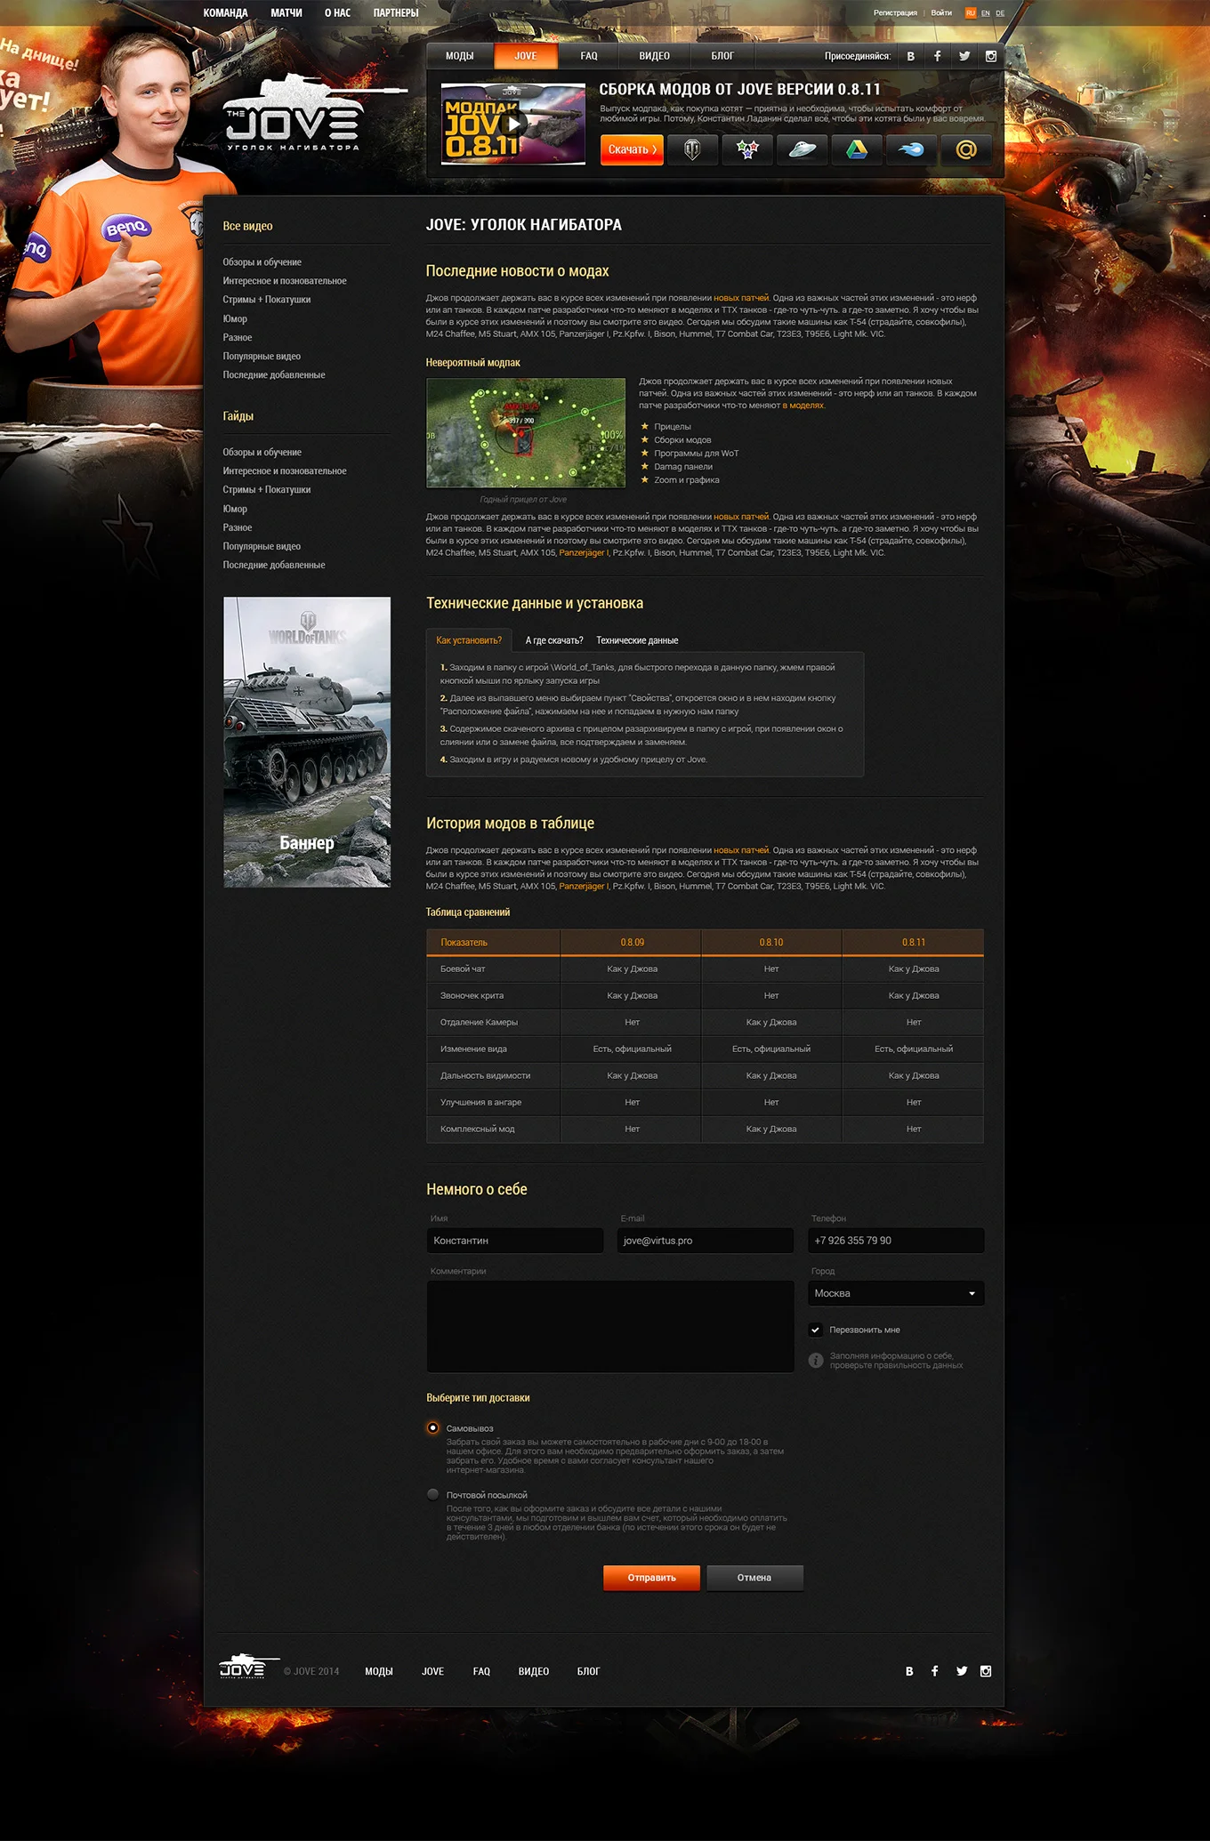Open the active JOVE tab in header navigation
1210x1841 pixels.
click(x=526, y=56)
